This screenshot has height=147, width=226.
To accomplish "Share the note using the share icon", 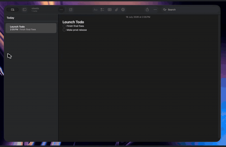I will 147,10.
